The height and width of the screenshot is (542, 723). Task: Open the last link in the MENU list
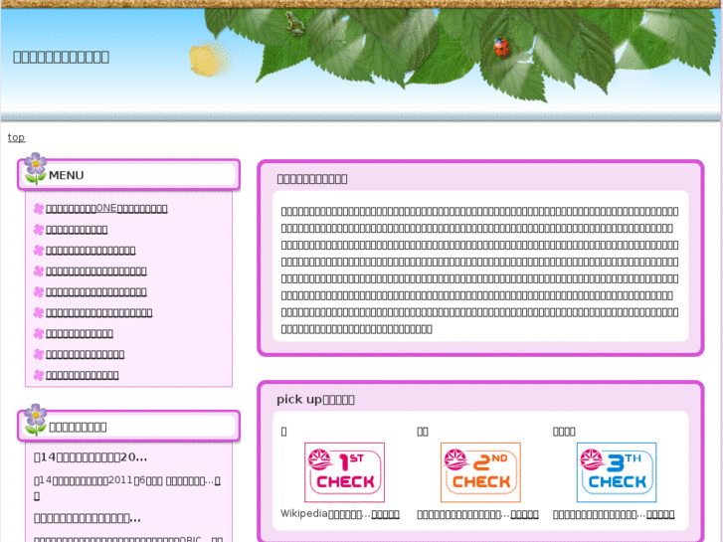pyautogui.click(x=83, y=375)
